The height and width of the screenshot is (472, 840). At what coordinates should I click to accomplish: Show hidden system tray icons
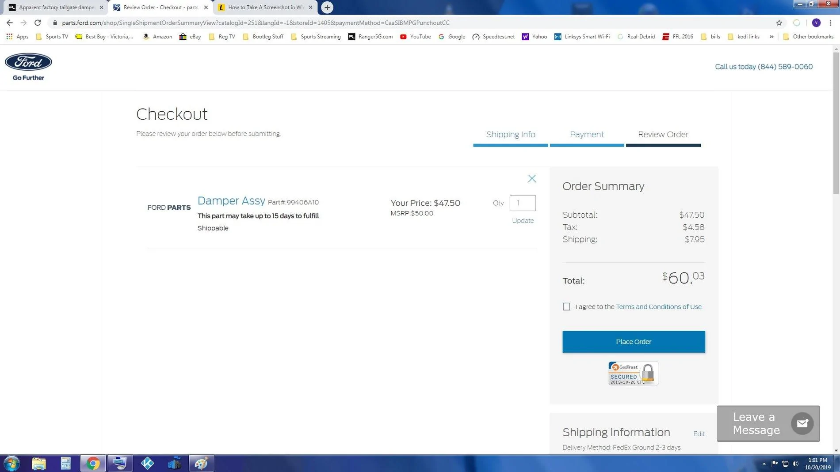click(x=764, y=464)
